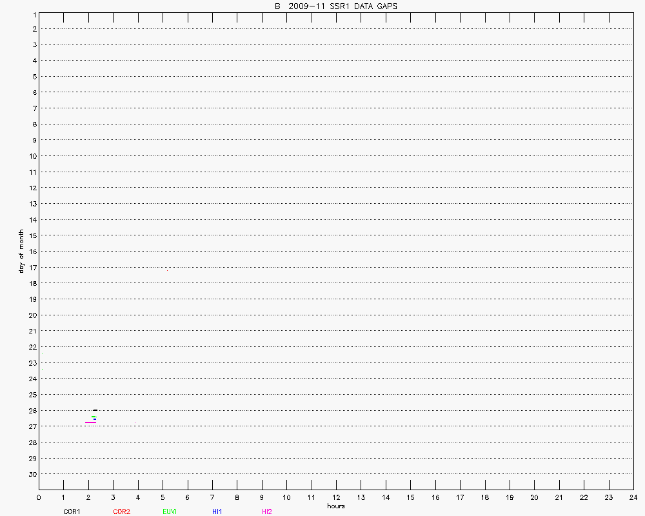Select the blue HI1 legend label
Screen dimensions: 645x516
pos(217,511)
